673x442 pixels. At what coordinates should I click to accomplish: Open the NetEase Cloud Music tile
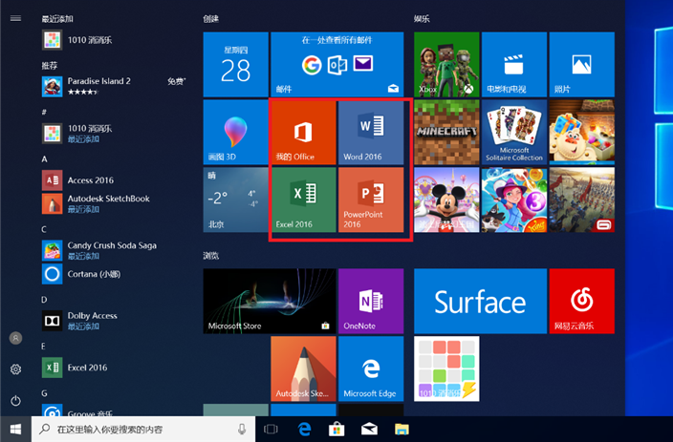(x=582, y=302)
